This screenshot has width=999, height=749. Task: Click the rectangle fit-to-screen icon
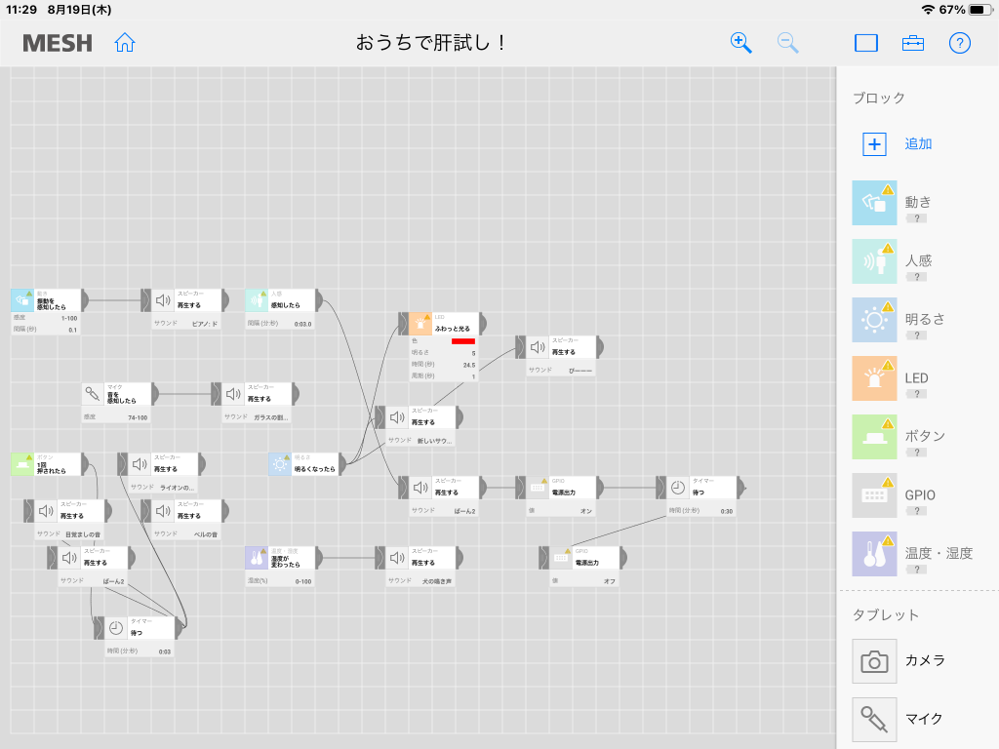866,43
